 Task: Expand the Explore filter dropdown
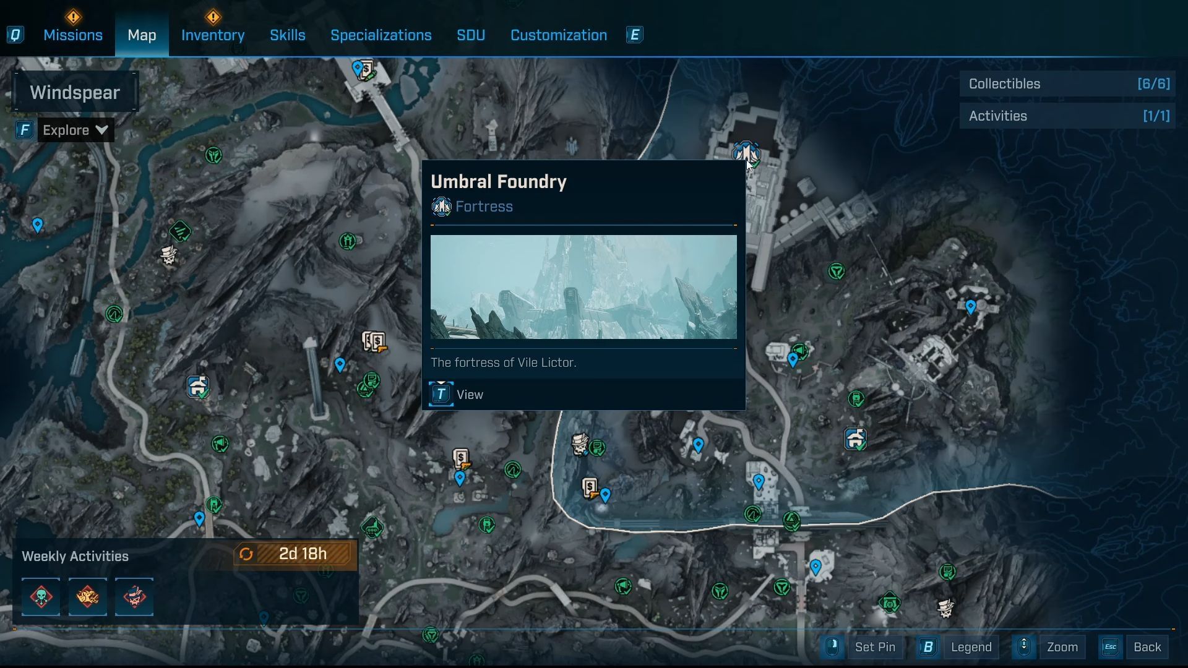tap(75, 130)
